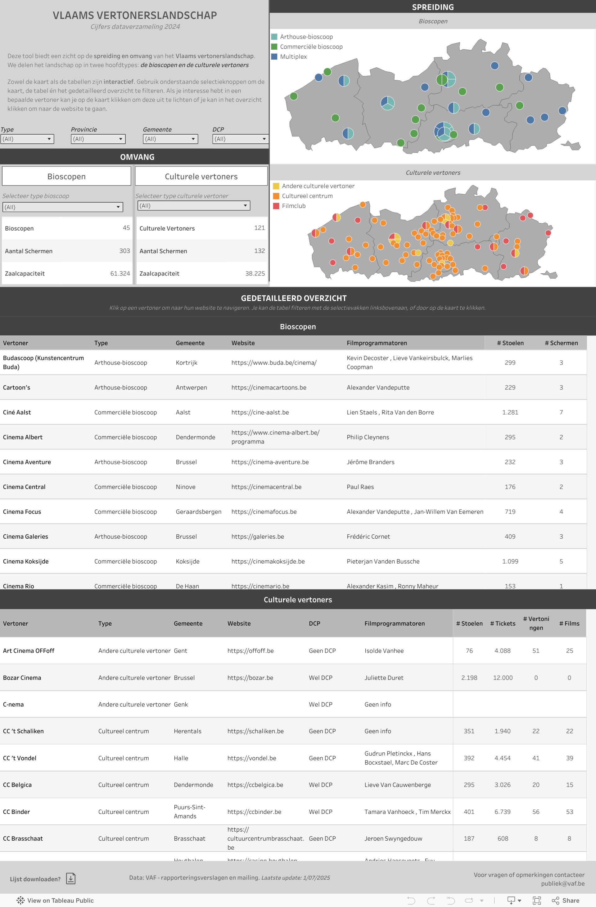Open the Type filter dropdown

[27, 139]
